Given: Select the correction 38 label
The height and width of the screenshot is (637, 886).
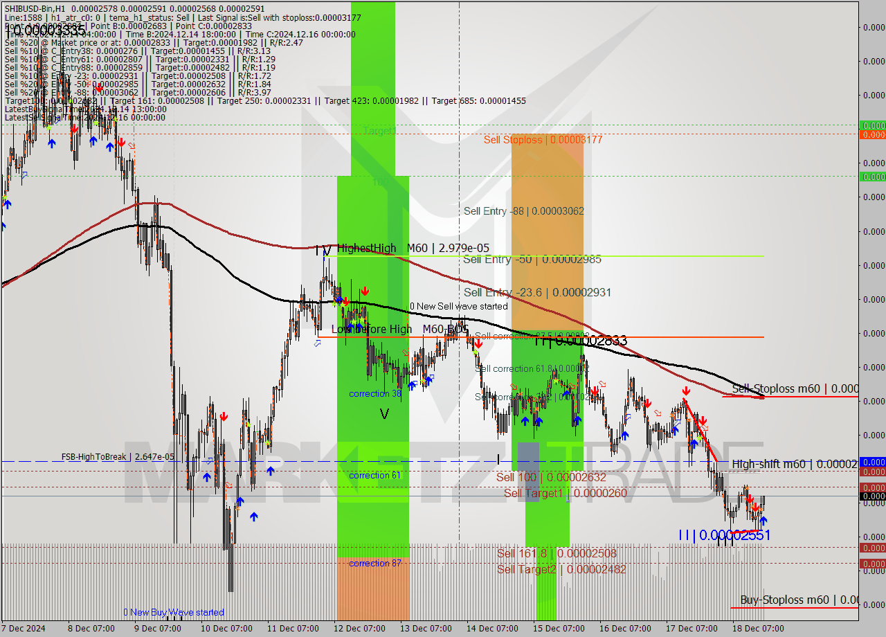Looking at the screenshot, I should (x=375, y=393).
